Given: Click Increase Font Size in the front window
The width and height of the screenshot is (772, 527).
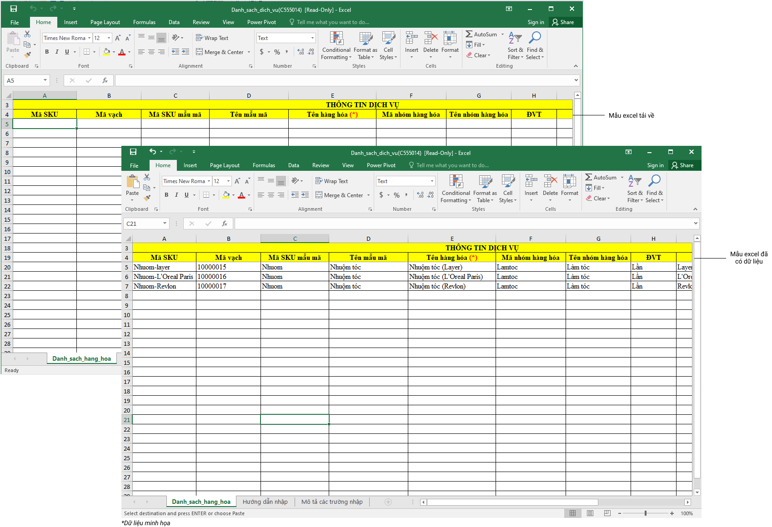Looking at the screenshot, I should click(237, 181).
